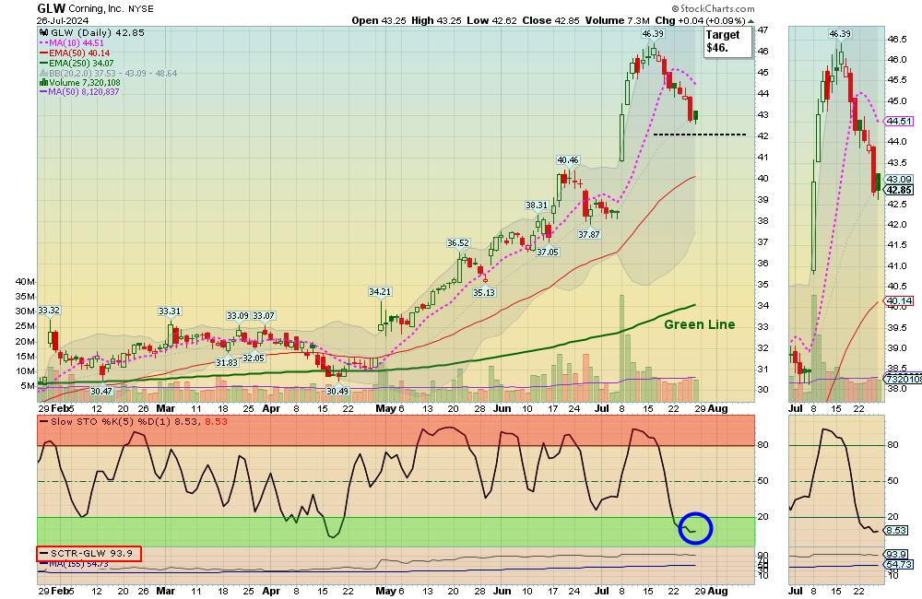
Task: Click the Green Line text annotation
Action: (699, 324)
